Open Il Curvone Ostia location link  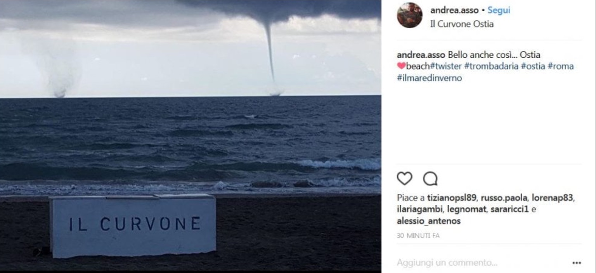click(462, 24)
